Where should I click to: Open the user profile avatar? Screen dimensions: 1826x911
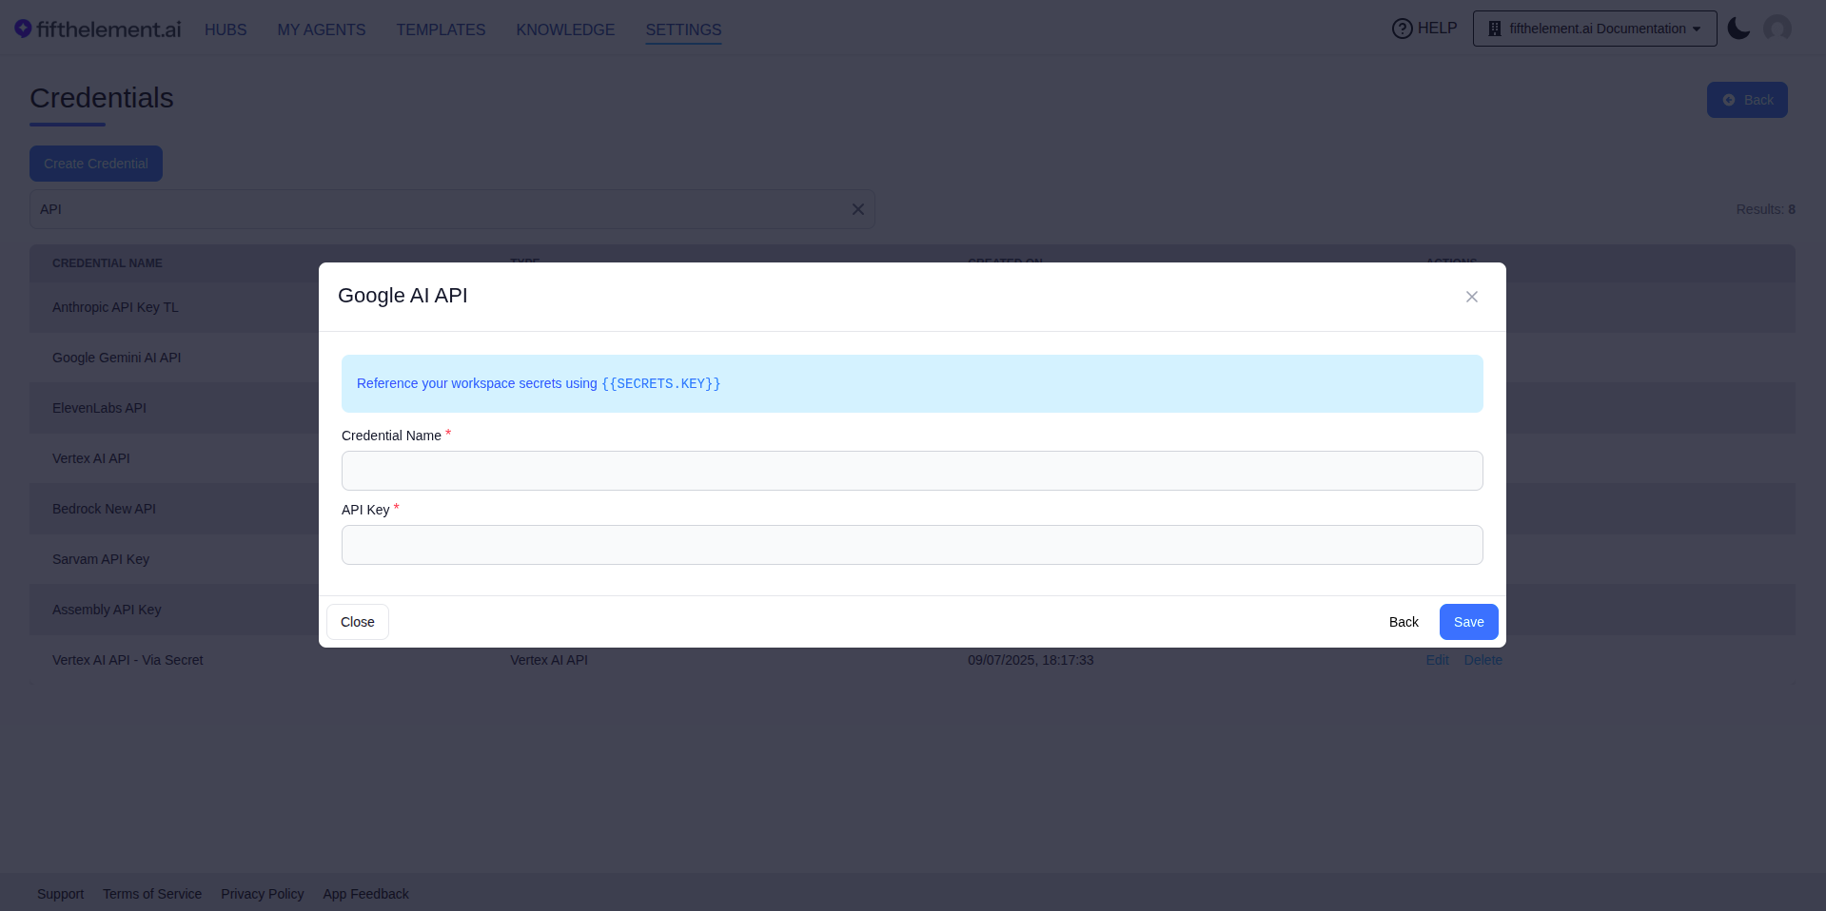tap(1777, 29)
